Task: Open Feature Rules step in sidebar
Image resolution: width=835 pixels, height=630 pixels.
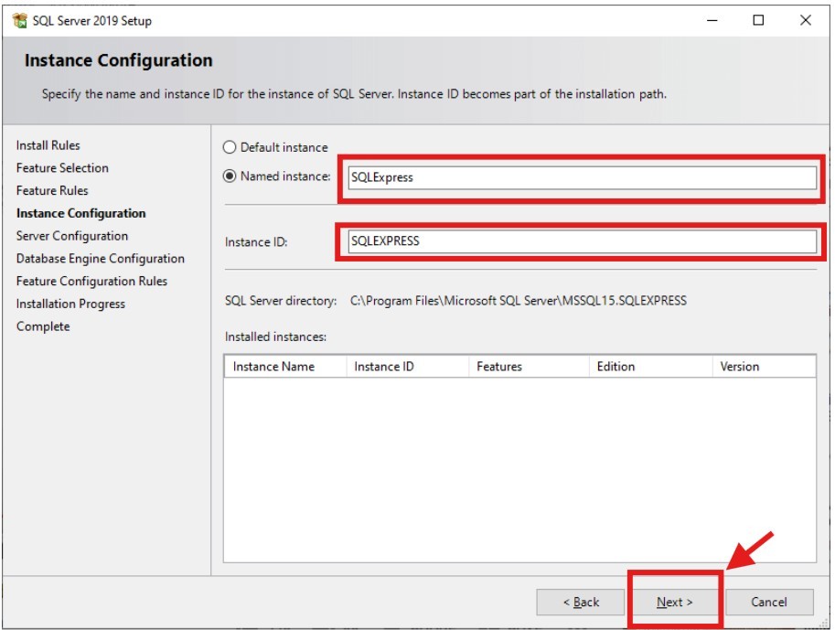Action: pyautogui.click(x=52, y=191)
